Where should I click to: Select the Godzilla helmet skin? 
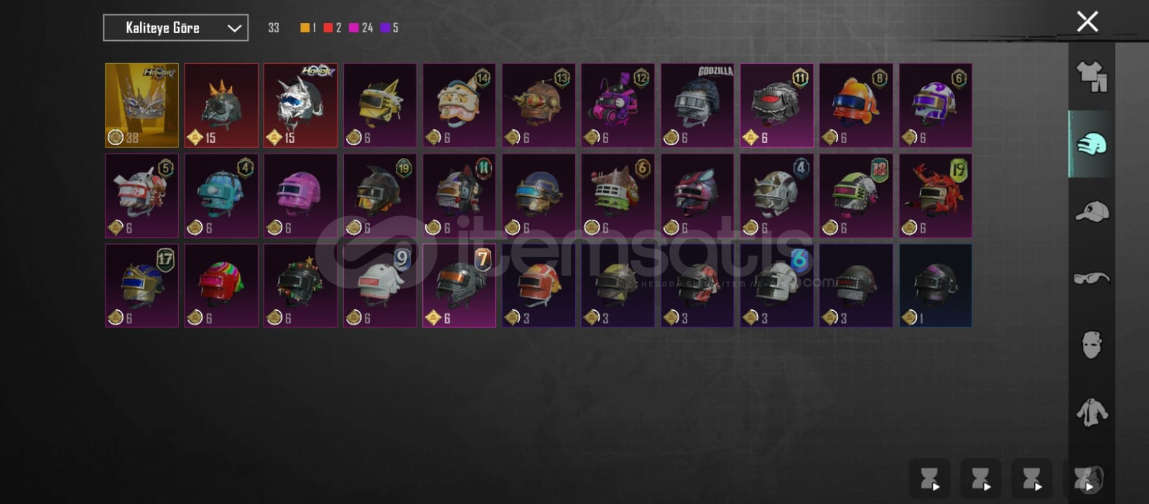(697, 105)
